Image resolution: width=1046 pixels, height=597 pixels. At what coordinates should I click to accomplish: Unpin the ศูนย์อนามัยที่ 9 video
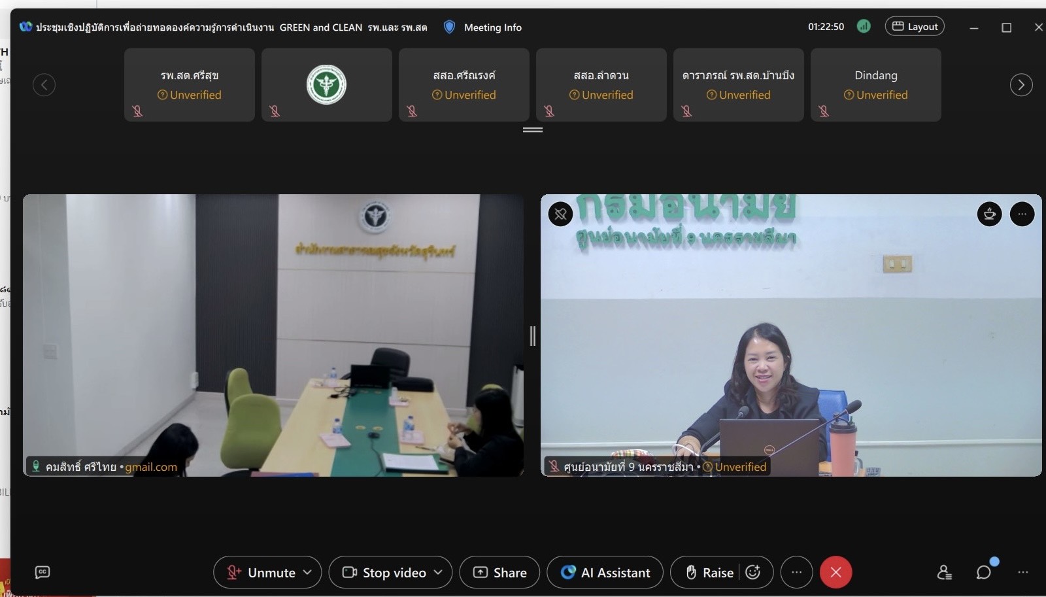(560, 214)
